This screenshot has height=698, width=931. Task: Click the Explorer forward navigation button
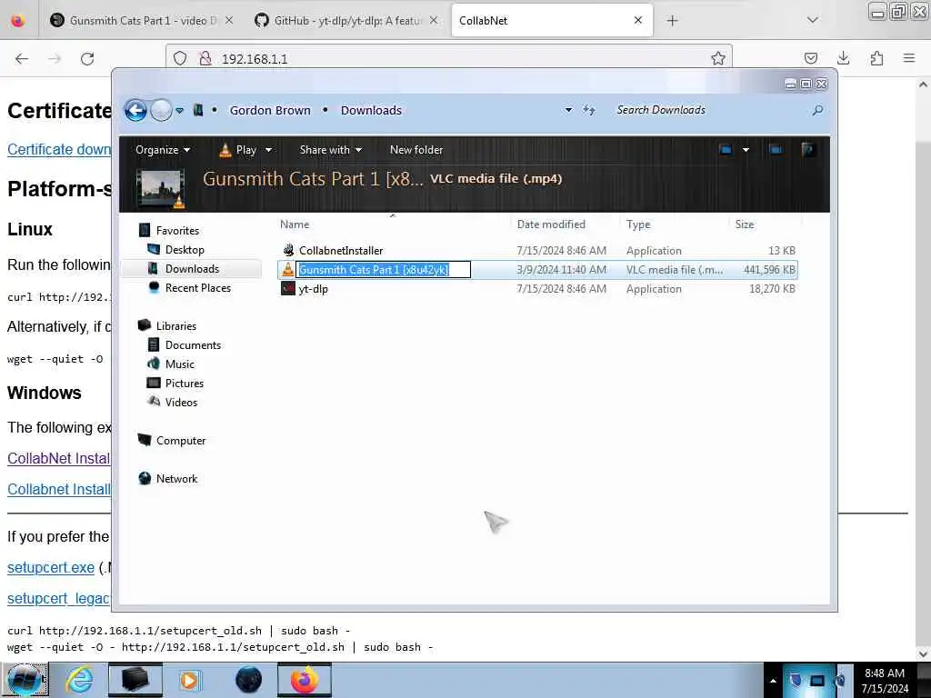(x=161, y=110)
